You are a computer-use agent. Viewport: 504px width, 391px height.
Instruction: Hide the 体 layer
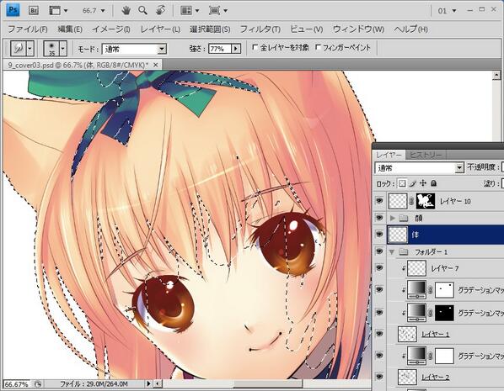pos(379,235)
